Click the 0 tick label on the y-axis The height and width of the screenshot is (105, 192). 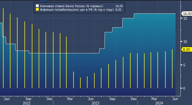184,88
